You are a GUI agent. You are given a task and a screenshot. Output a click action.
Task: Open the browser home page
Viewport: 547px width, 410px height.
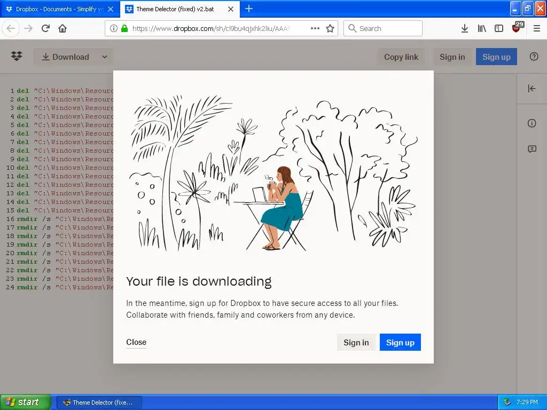[62, 28]
